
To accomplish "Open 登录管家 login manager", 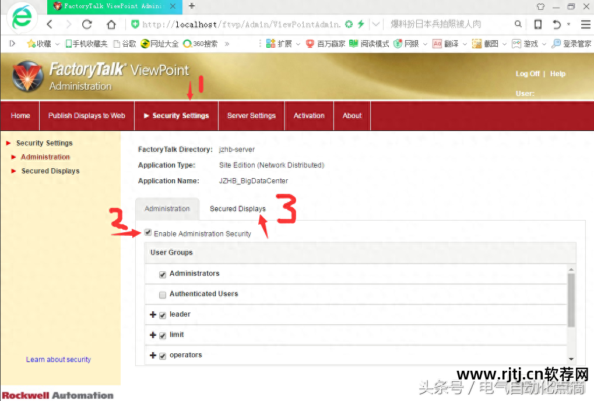I will [x=571, y=44].
